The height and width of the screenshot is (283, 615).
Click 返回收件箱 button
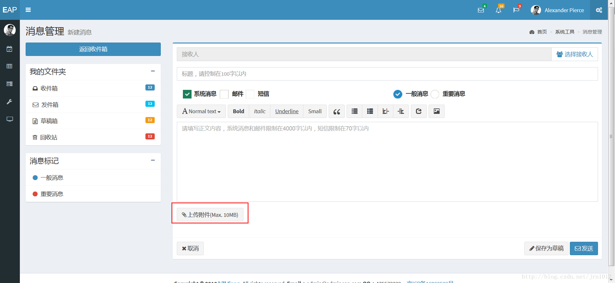click(93, 49)
